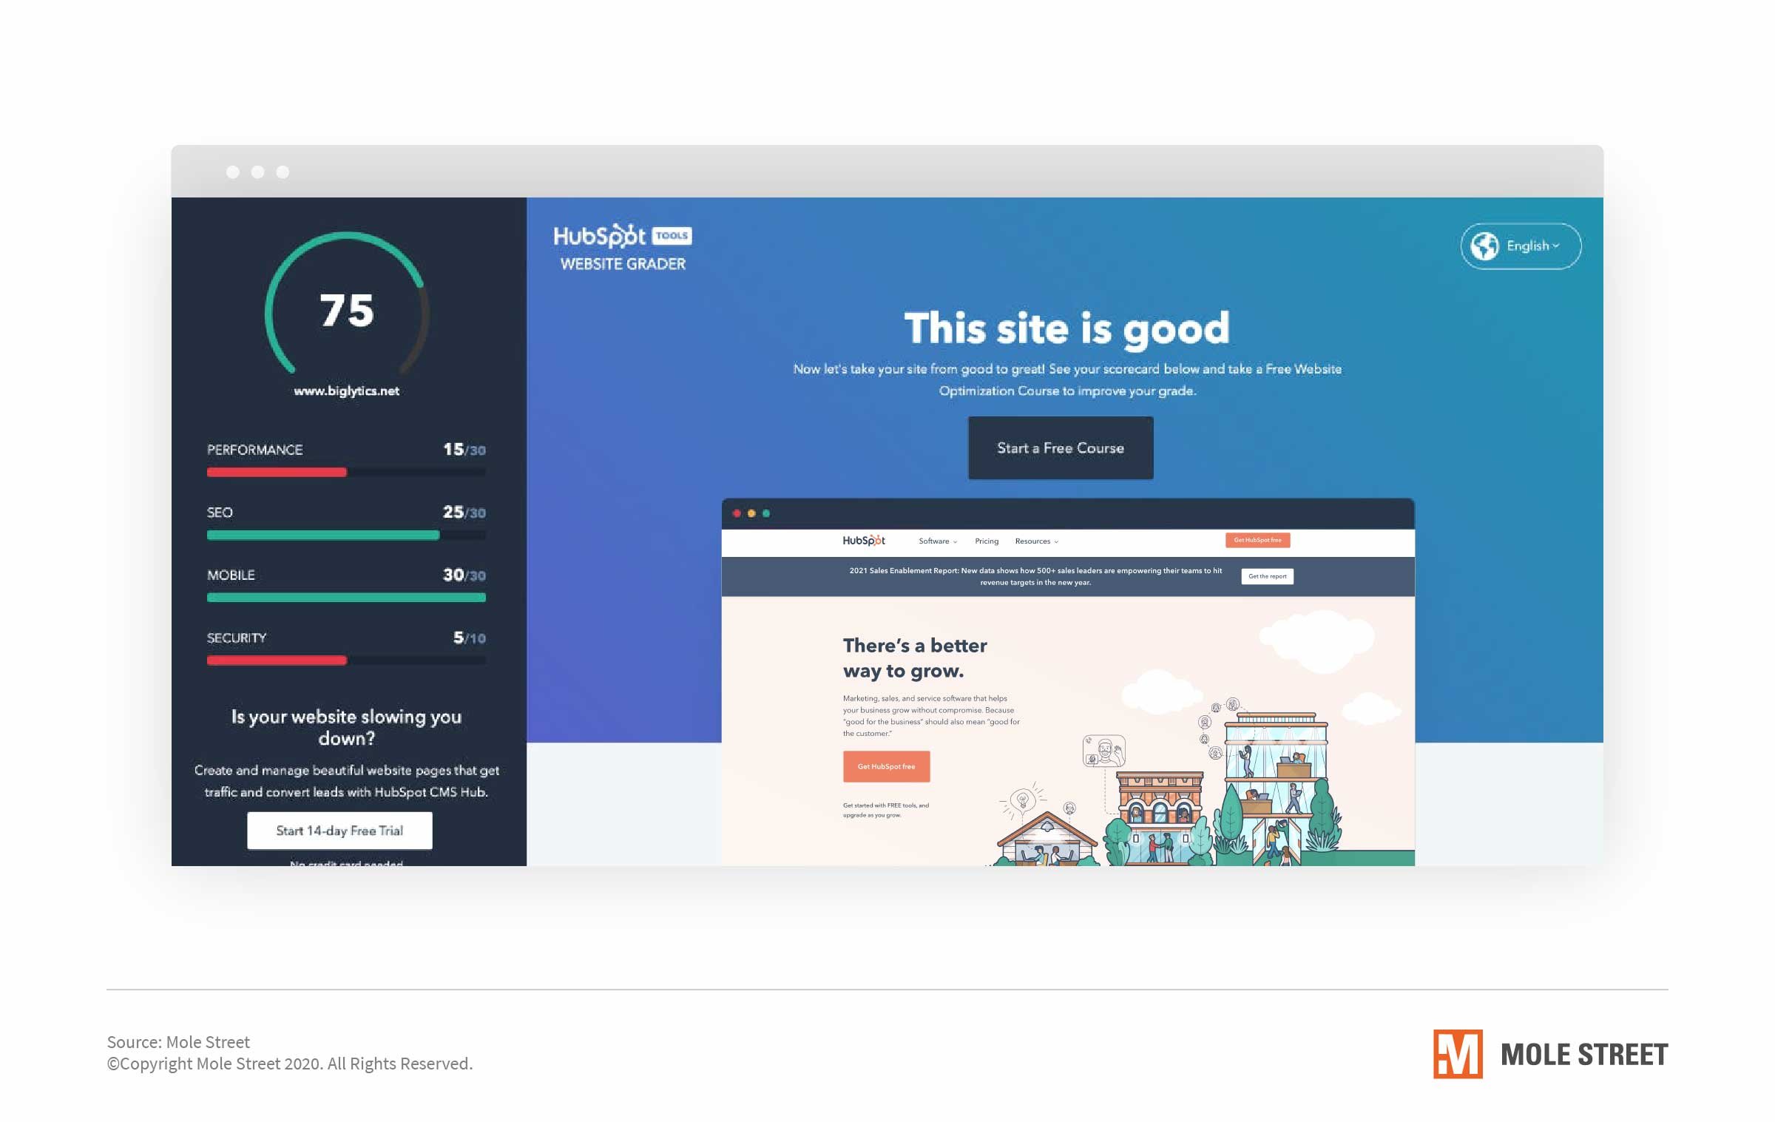The width and height of the screenshot is (1775, 1122).
Task: Click the globe/language icon
Action: [x=1484, y=246]
